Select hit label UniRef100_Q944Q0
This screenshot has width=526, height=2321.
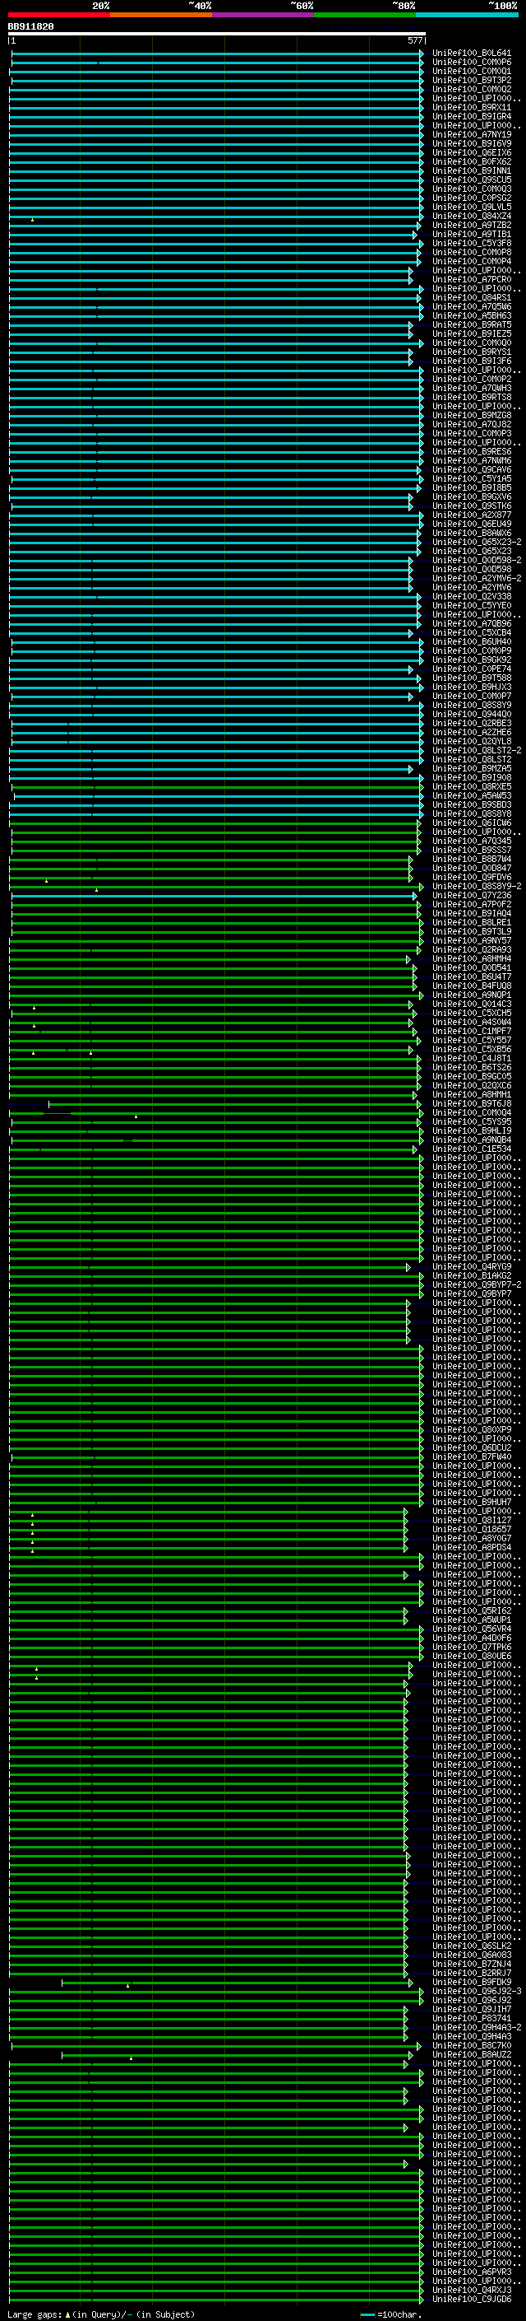[471, 715]
